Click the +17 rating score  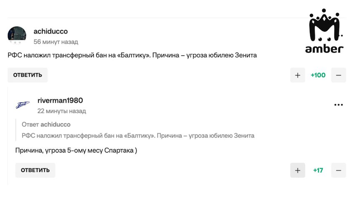coord(318,170)
